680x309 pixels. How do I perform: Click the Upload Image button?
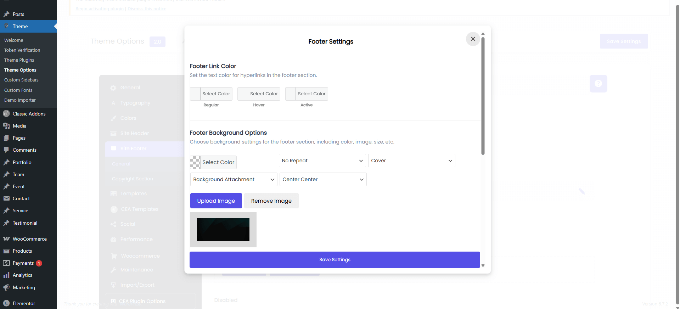pos(216,201)
